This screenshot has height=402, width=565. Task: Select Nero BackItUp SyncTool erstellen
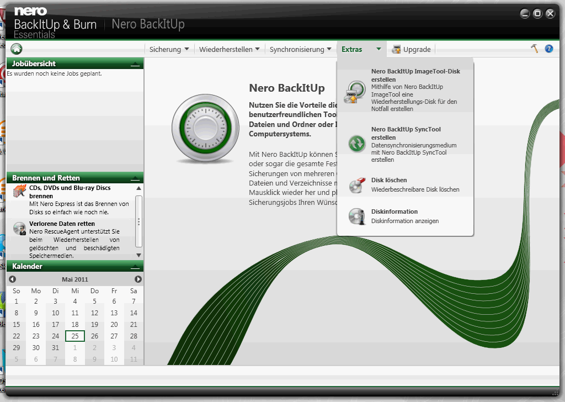406,144
